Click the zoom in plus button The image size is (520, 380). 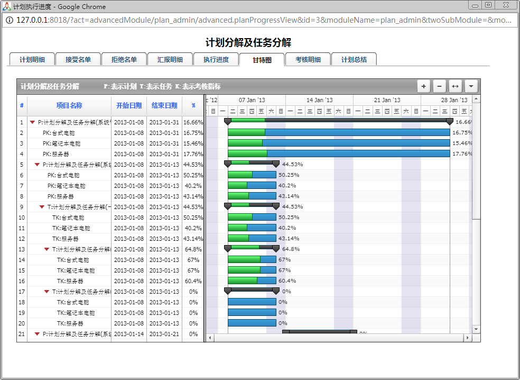coord(423,86)
